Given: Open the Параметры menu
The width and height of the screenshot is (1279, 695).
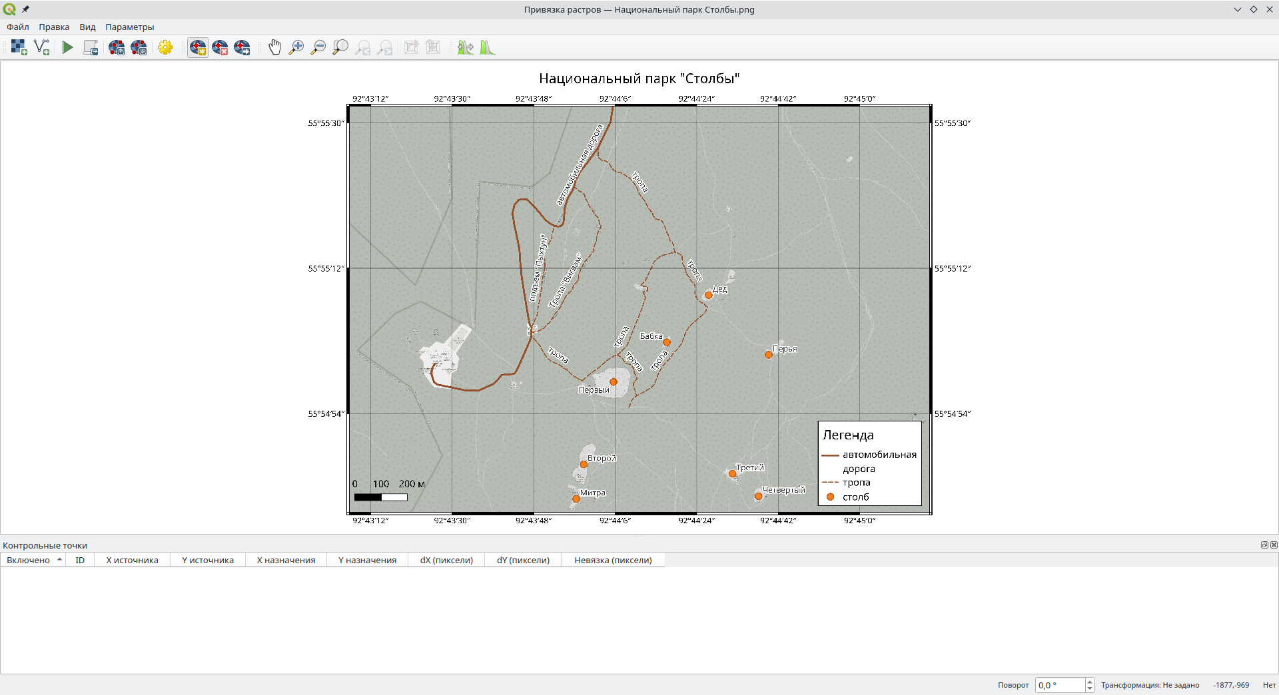Looking at the screenshot, I should [x=129, y=27].
